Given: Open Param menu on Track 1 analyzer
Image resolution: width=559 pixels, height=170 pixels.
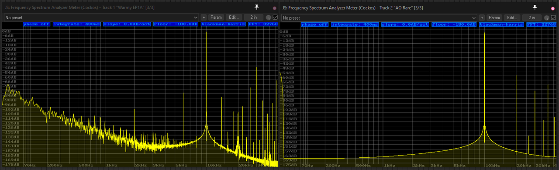Looking at the screenshot, I should pyautogui.click(x=216, y=17).
